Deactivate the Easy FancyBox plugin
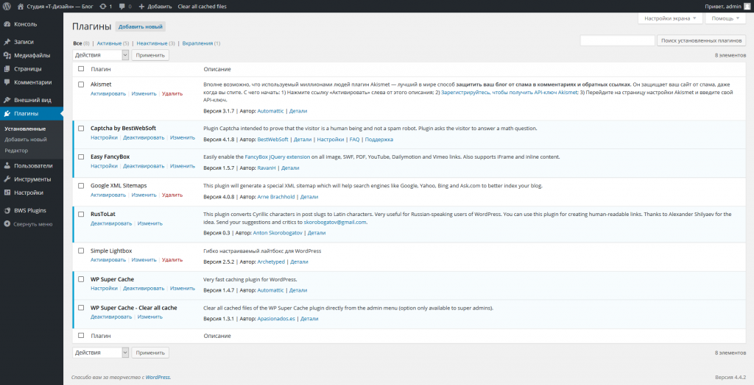The image size is (754, 385). point(144,166)
